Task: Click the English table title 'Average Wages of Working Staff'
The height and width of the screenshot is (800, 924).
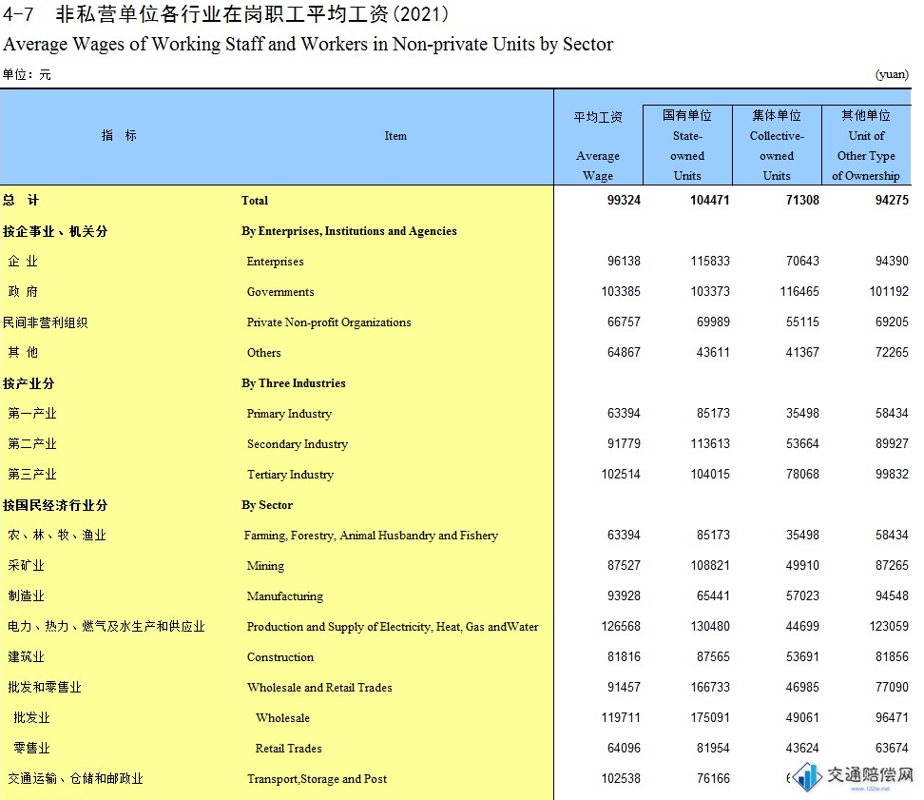Action: pos(308,44)
